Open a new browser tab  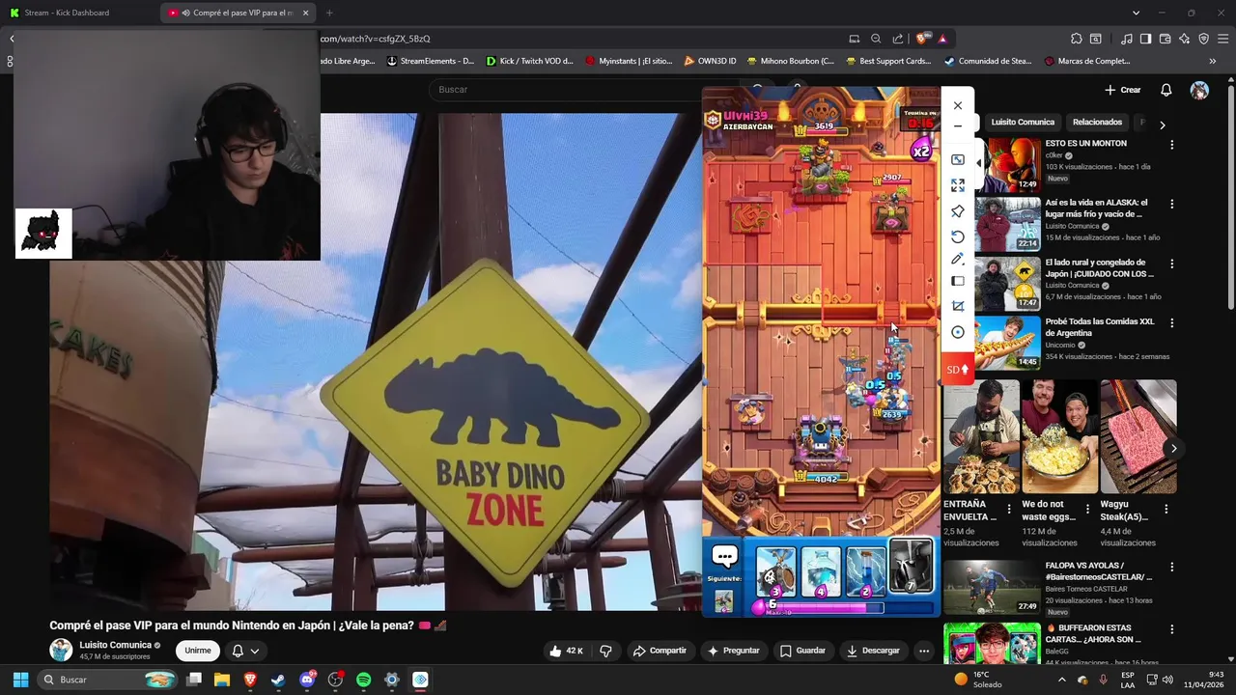[329, 13]
